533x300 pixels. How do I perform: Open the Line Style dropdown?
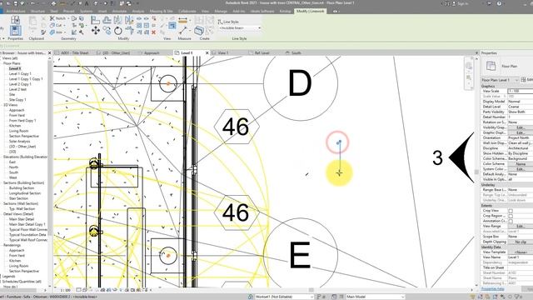(x=240, y=27)
